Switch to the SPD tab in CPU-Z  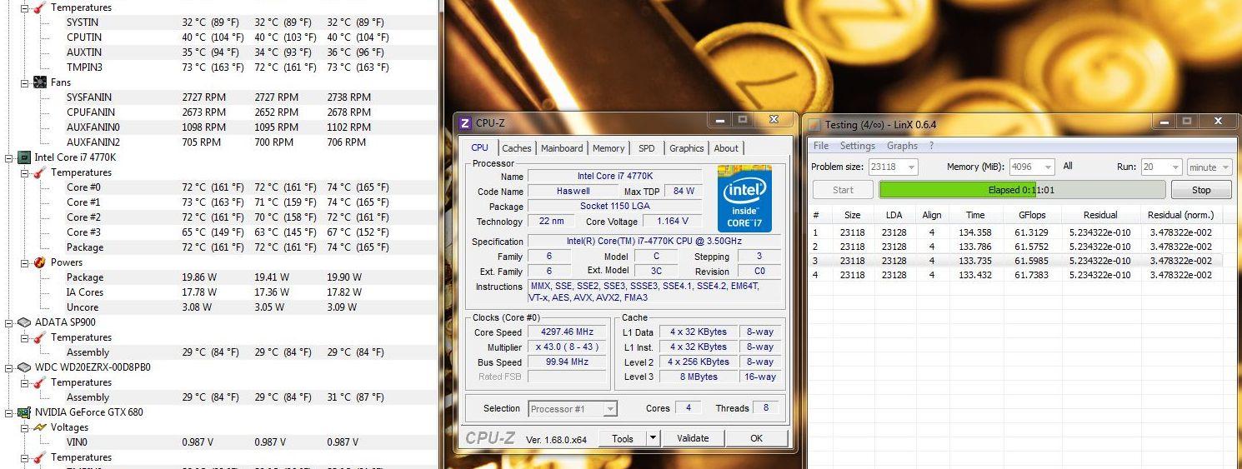(647, 148)
